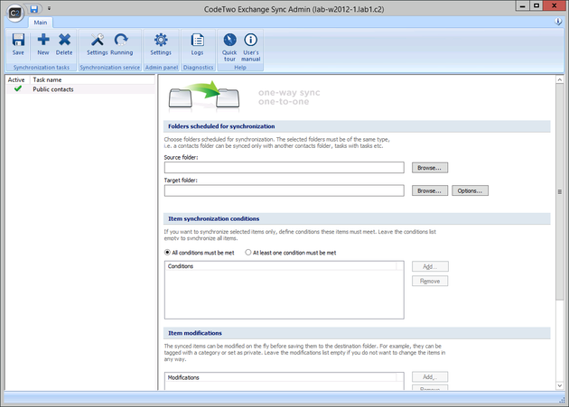The image size is (569, 407).
Task: Remove a synchronization condition
Action: [430, 282]
